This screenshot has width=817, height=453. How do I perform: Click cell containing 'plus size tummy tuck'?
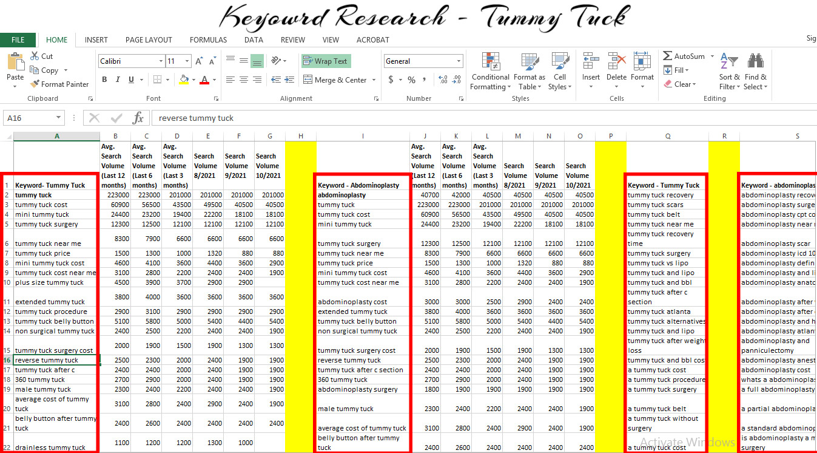pyautogui.click(x=56, y=282)
